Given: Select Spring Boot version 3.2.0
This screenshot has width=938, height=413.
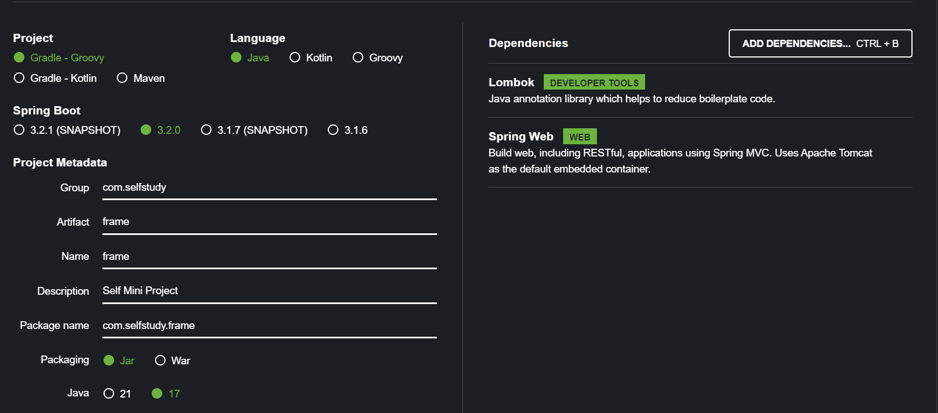Looking at the screenshot, I should [x=161, y=130].
